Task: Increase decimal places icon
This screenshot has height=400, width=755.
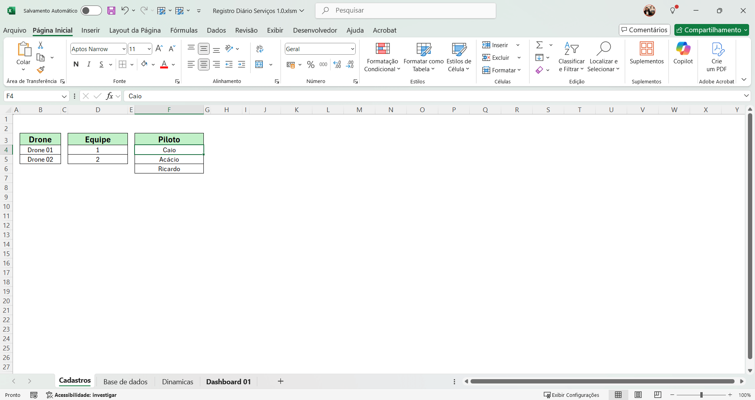Action: tap(337, 65)
